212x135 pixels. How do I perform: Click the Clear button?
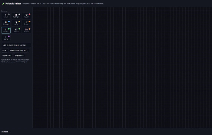(4, 50)
